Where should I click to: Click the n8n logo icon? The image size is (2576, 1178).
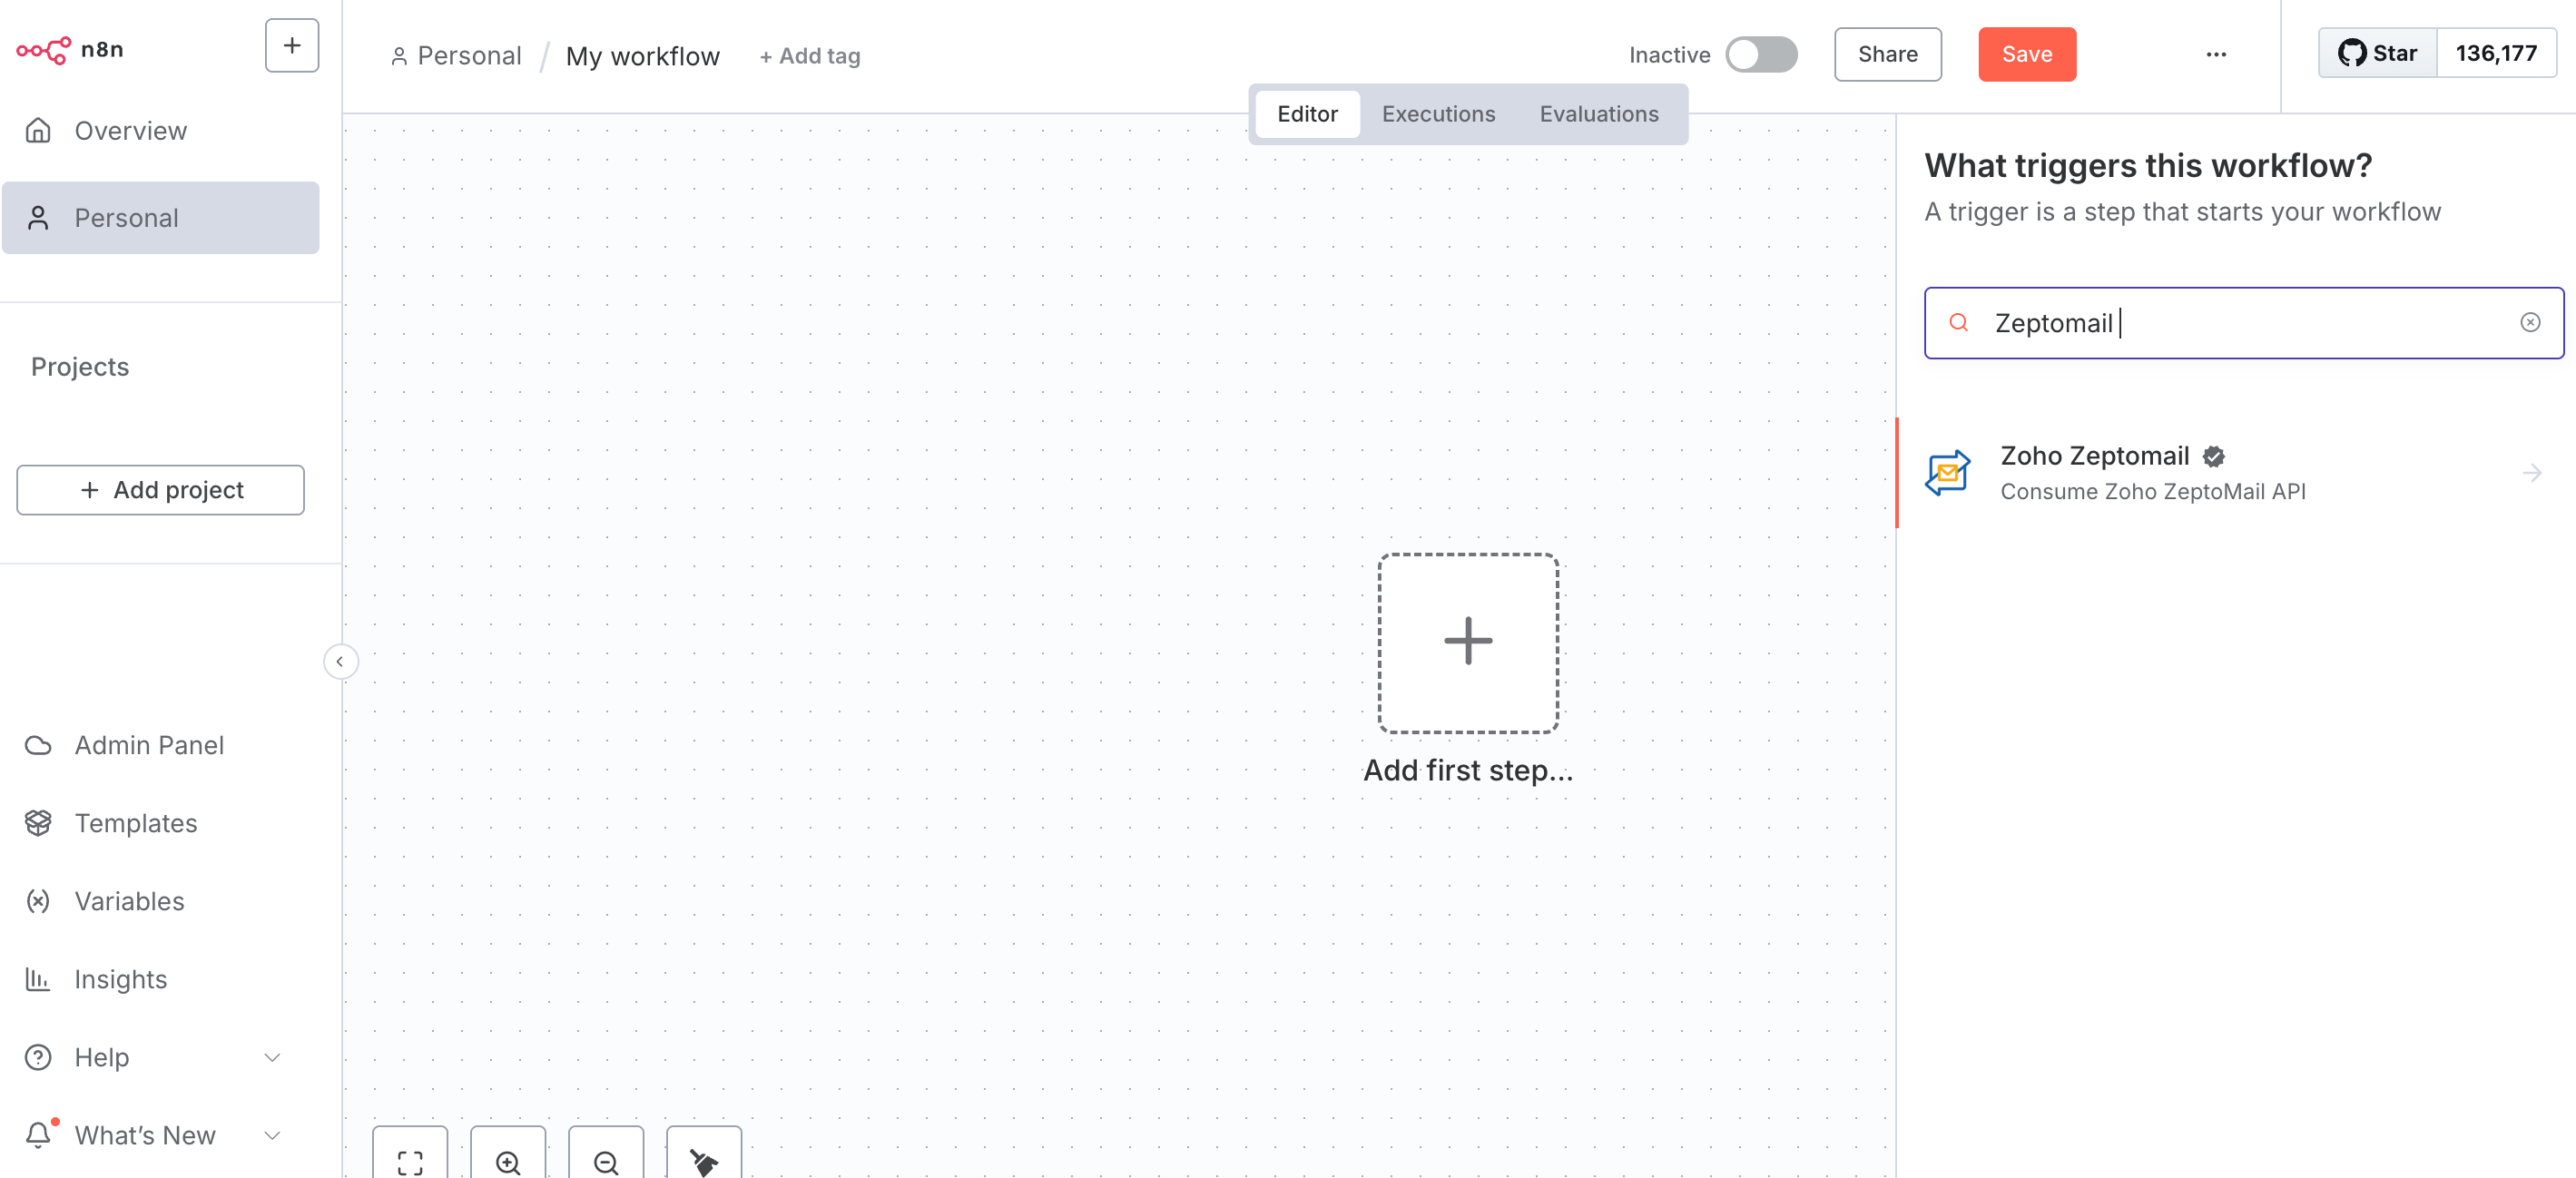click(x=44, y=49)
